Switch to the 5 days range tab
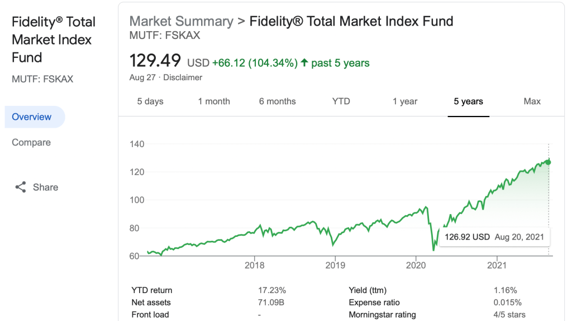 click(150, 101)
